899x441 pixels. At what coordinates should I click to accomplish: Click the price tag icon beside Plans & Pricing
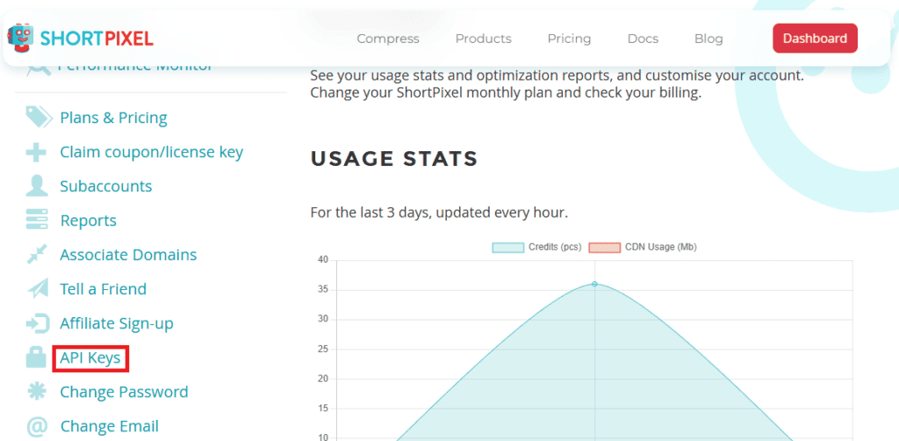(x=38, y=118)
